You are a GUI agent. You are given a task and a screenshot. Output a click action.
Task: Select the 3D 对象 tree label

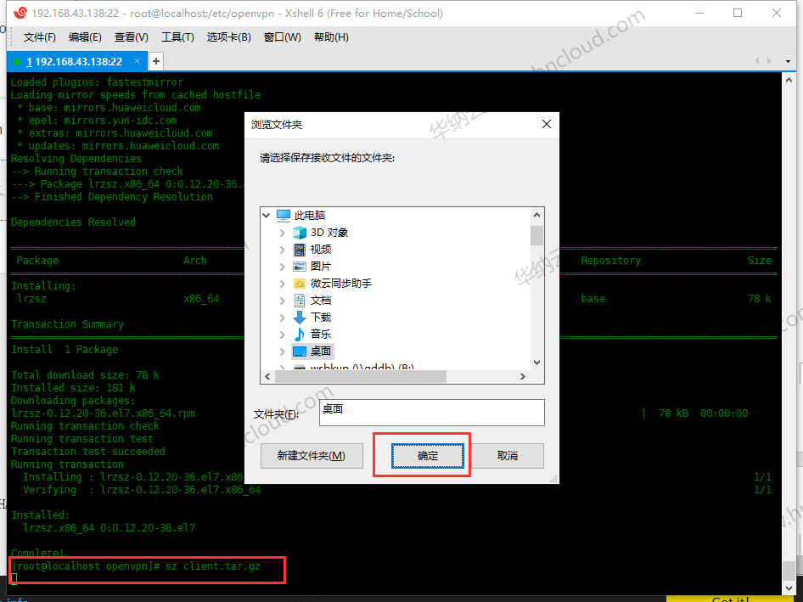coord(329,233)
